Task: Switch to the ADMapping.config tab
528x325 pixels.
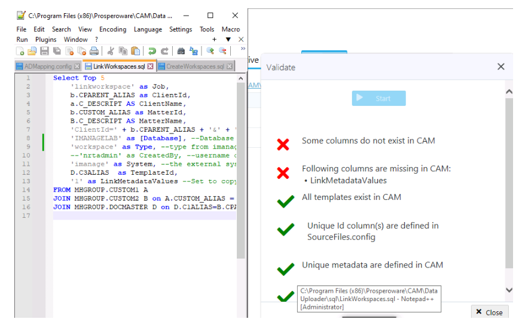Action: coord(48,66)
